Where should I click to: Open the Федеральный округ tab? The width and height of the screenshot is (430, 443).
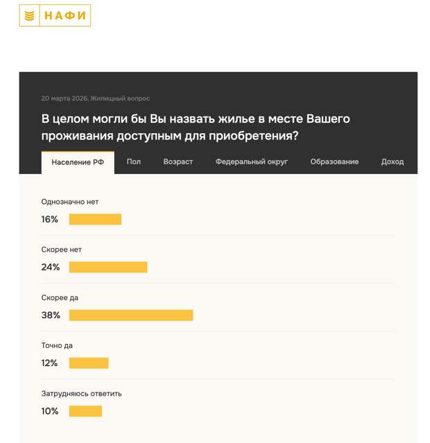click(x=251, y=162)
